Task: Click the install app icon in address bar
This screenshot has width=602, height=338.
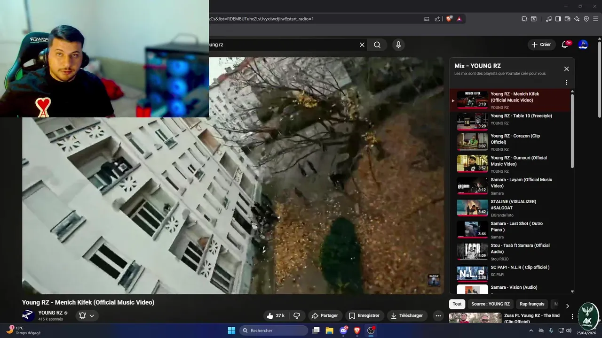Action: (427, 19)
